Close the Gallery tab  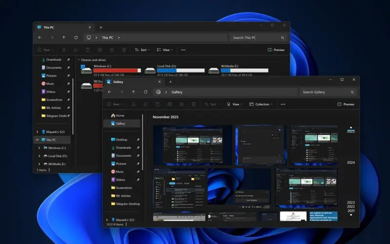(159, 81)
